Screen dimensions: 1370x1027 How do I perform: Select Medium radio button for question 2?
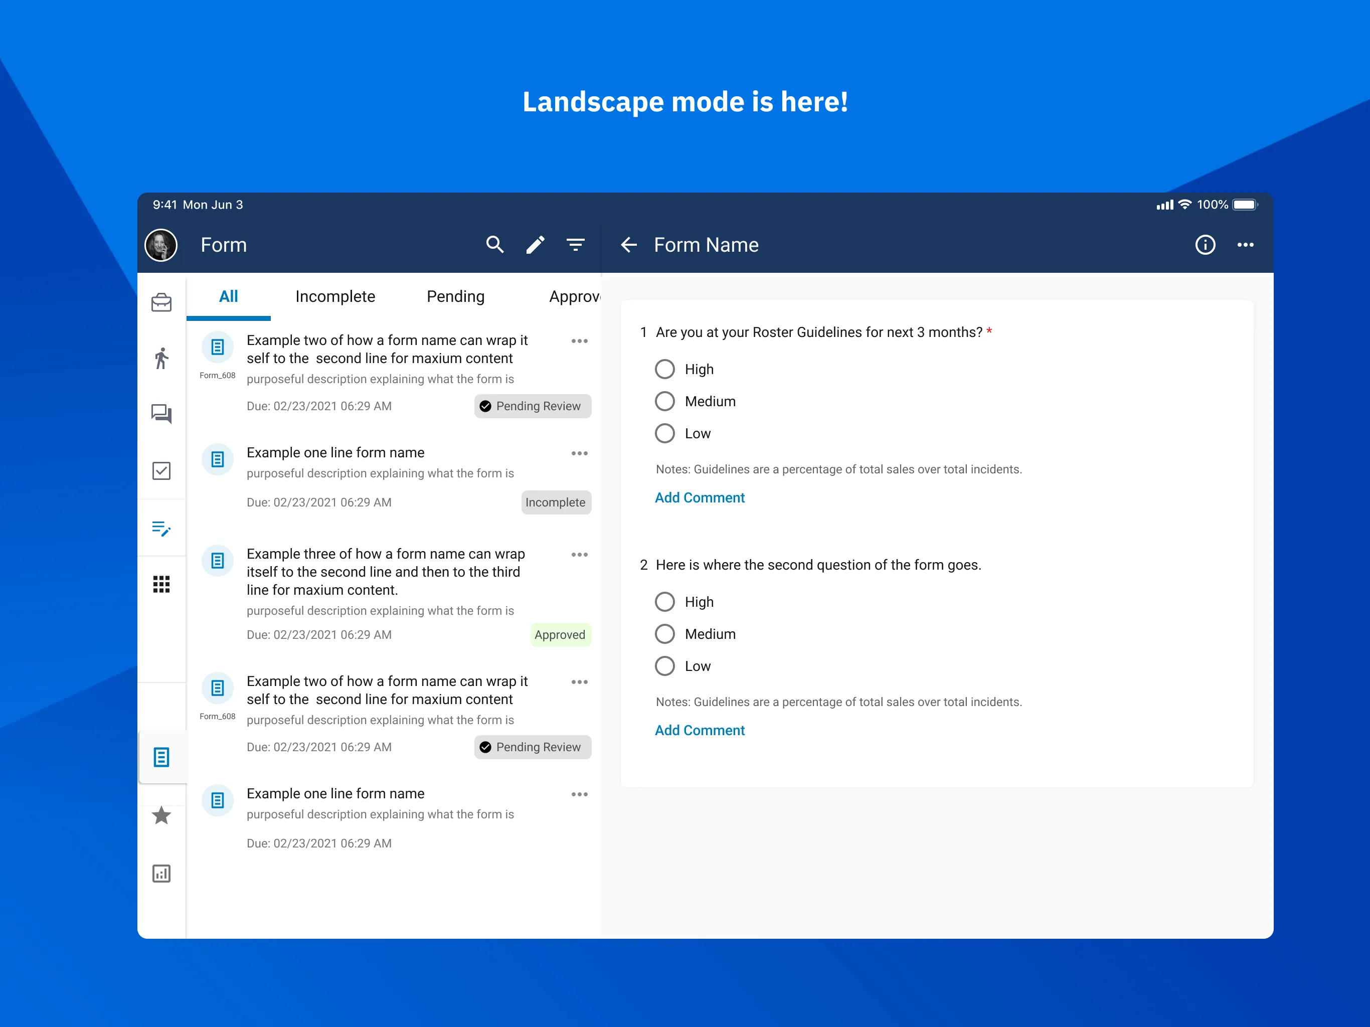(x=663, y=633)
